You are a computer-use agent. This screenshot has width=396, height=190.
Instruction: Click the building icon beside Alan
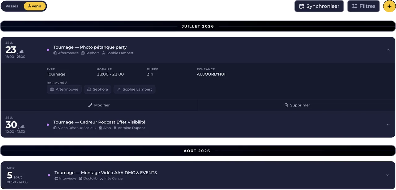(x=101, y=128)
